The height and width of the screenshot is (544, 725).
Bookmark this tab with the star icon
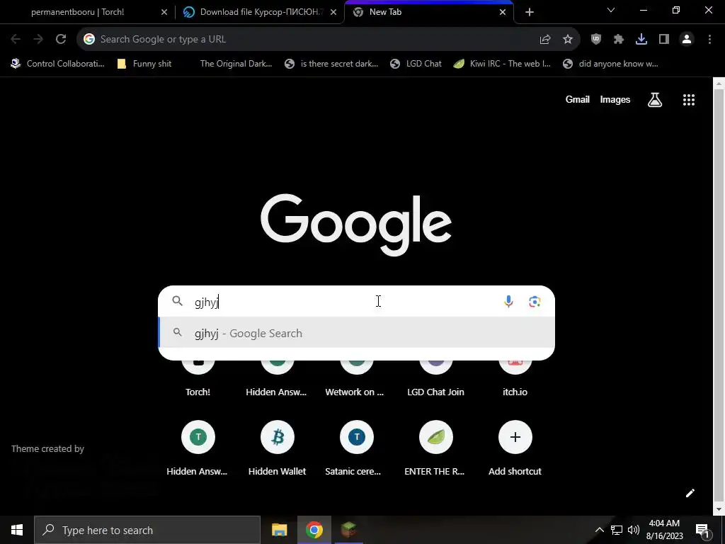[568, 40]
